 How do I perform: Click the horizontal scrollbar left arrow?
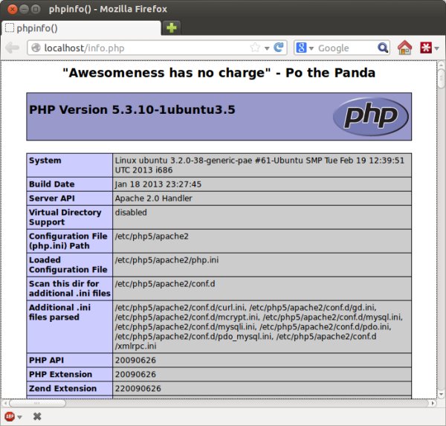[5, 403]
